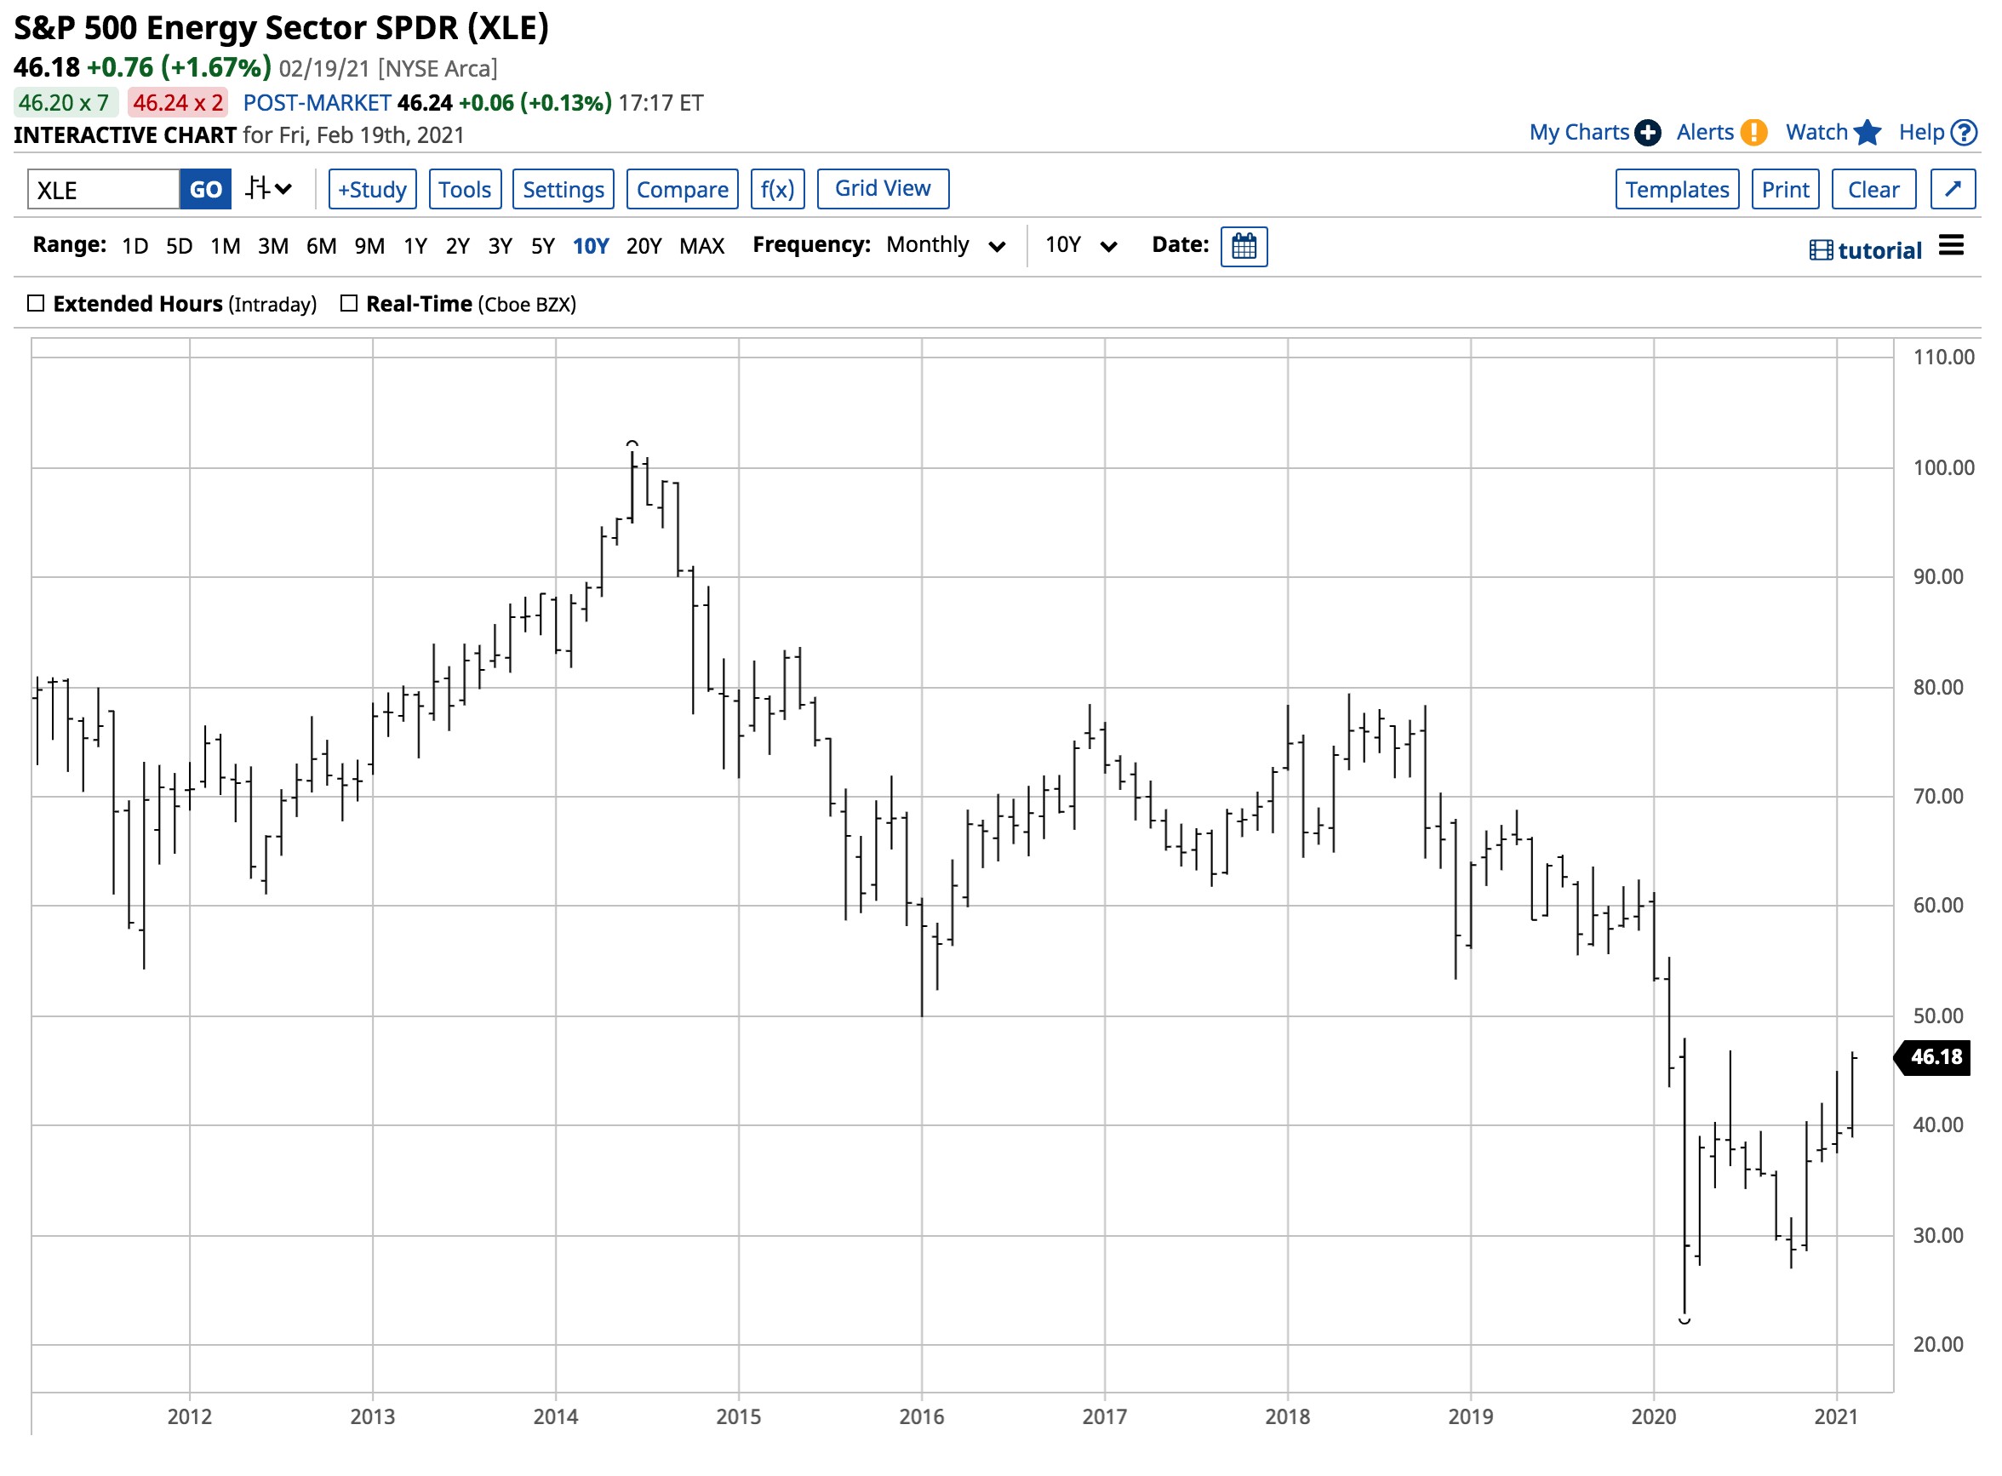
Task: Select the MAX range
Action: tap(701, 246)
